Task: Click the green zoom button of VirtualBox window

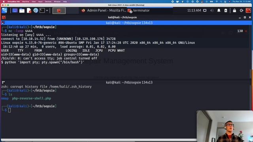Action: (8, 5)
